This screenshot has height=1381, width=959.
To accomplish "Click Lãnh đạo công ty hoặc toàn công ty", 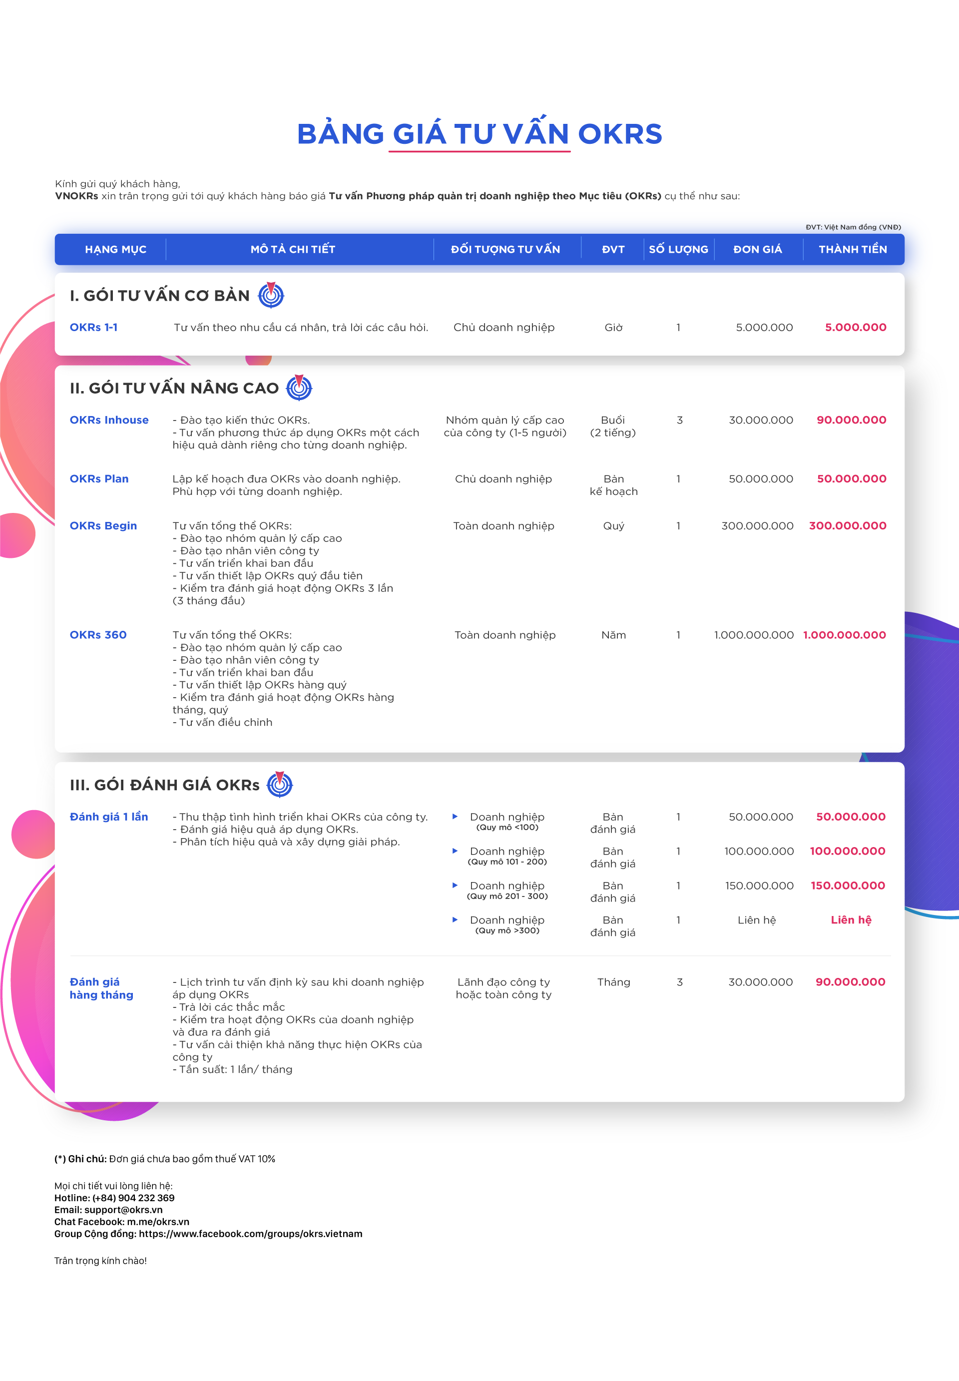I will tap(503, 988).
